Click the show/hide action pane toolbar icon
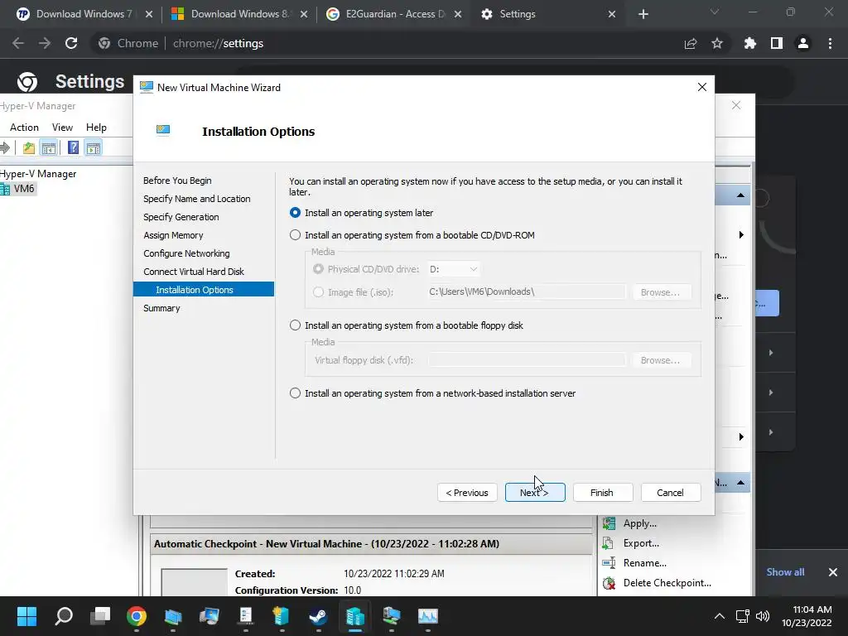This screenshot has height=636, width=848. 94,147
